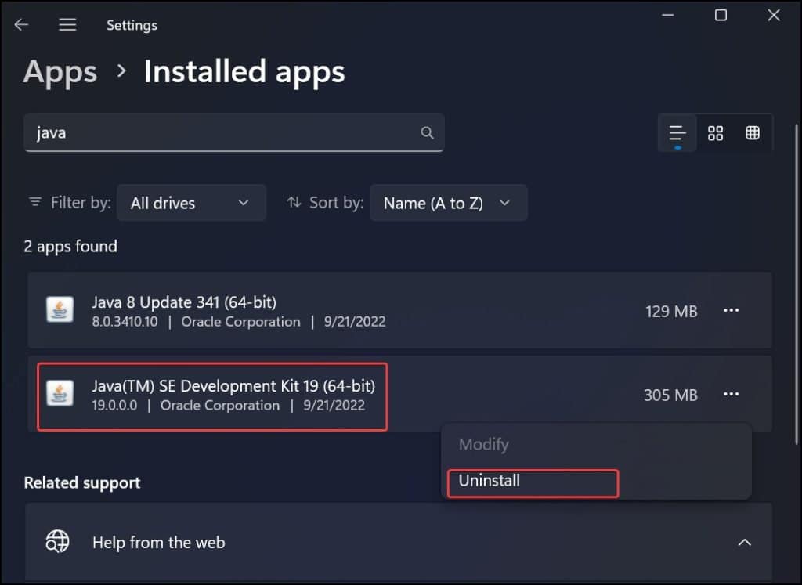Click the search box containing java

pos(233,132)
